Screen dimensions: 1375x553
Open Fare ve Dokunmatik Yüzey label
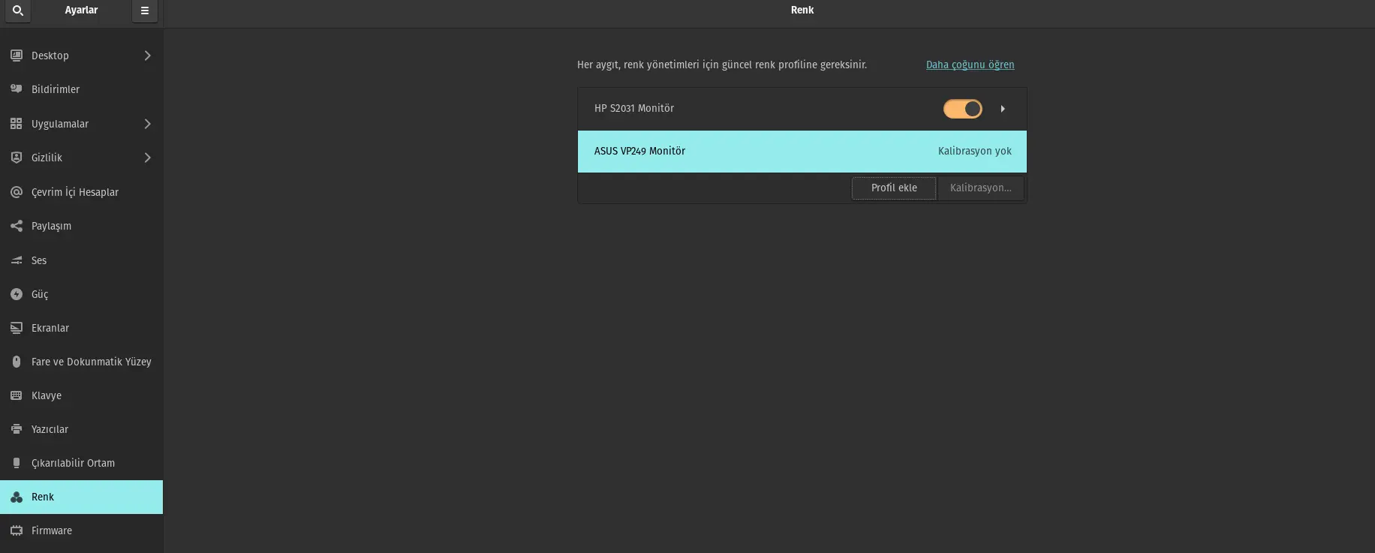point(92,362)
